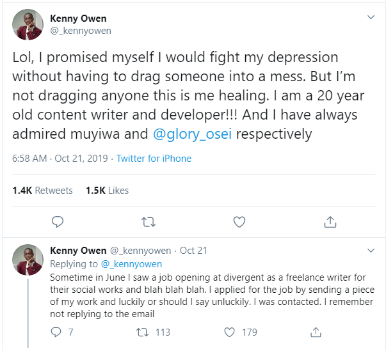
Task: Click the @_kennyowen handle under main name
Action: pos(81,31)
